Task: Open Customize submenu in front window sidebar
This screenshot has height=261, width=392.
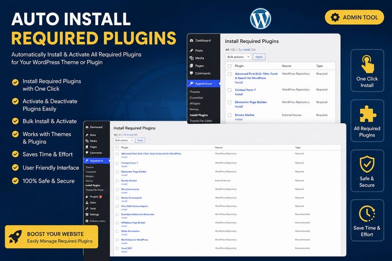Action: click(x=91, y=172)
